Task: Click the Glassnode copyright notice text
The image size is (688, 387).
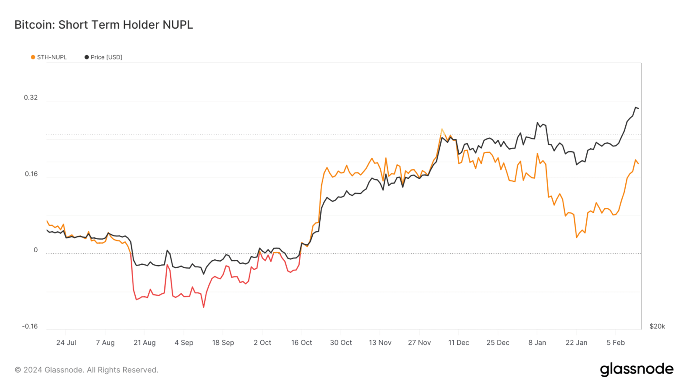Action: (x=86, y=370)
